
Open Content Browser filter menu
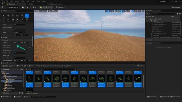(x=27, y=69)
